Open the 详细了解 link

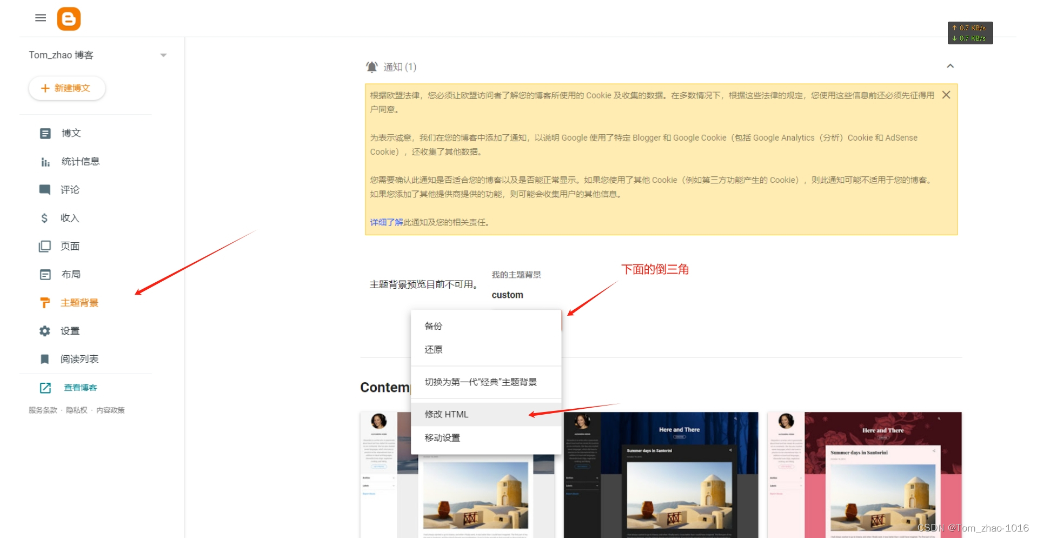385,222
